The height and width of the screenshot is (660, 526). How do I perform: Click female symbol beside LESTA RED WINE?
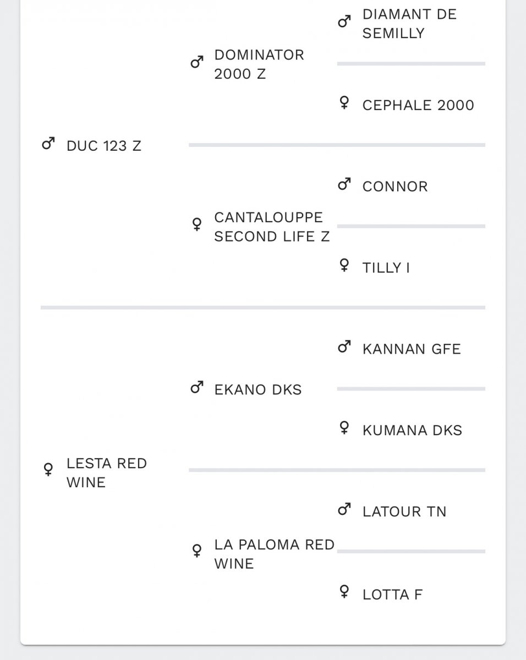(48, 470)
